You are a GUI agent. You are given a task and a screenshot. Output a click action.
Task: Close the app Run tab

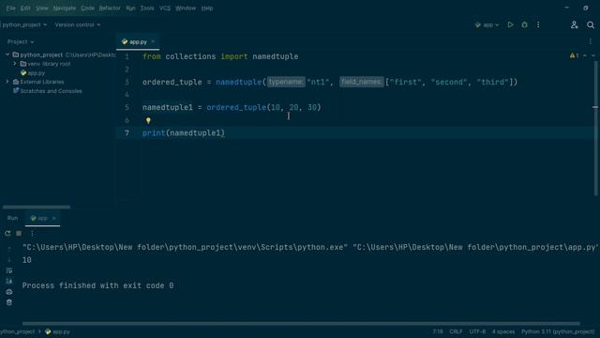(x=54, y=218)
